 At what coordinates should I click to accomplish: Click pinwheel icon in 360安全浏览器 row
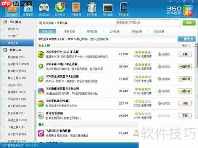click(x=160, y=79)
